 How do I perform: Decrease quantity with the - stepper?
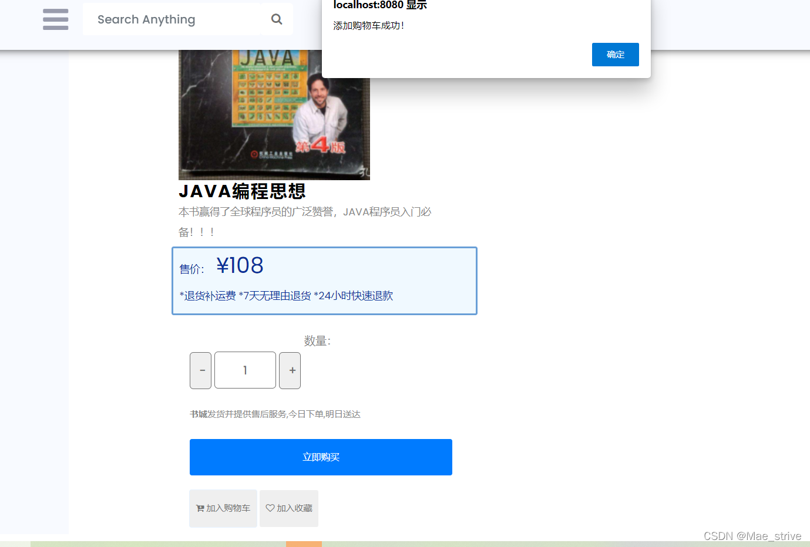pyautogui.click(x=200, y=370)
